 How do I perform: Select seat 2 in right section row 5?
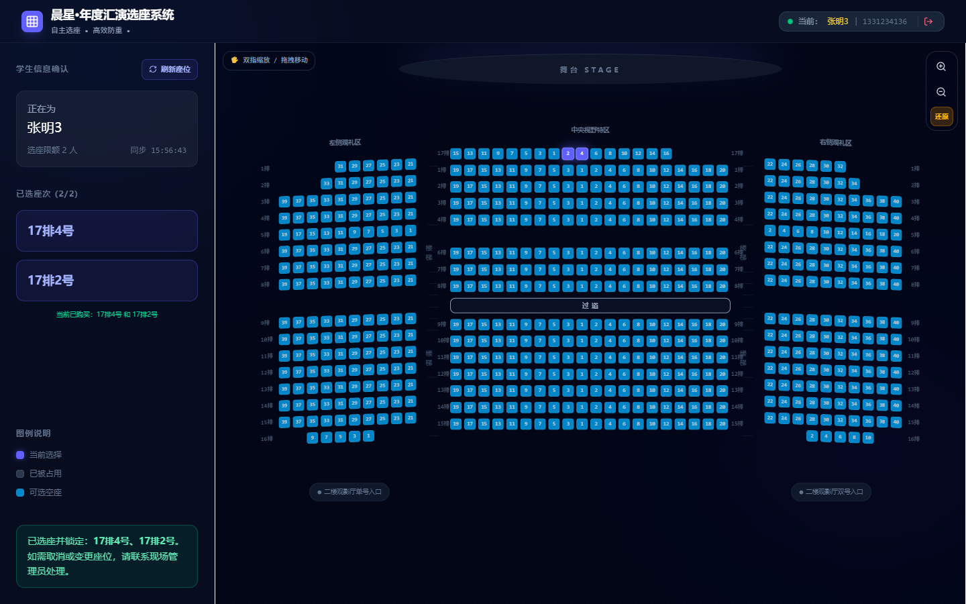click(770, 231)
